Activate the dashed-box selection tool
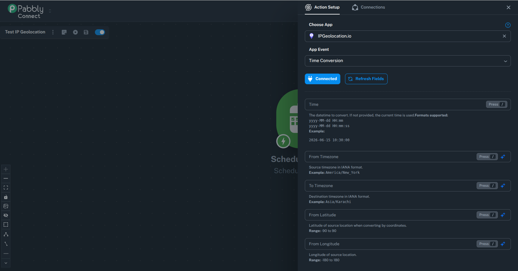This screenshot has width=518, height=271. [6, 225]
